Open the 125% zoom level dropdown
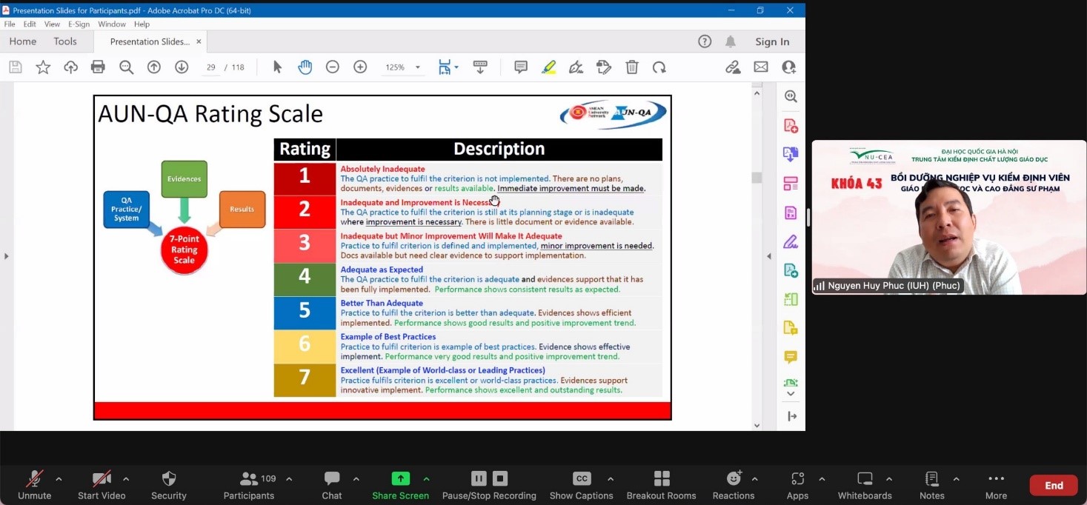1087x505 pixels. [x=403, y=67]
